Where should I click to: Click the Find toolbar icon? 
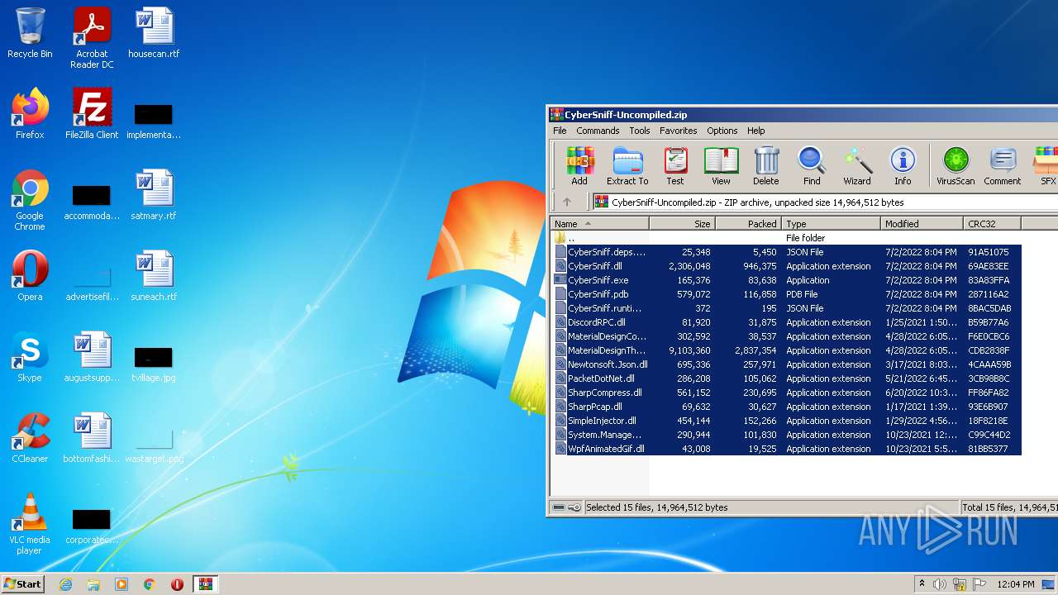point(812,166)
